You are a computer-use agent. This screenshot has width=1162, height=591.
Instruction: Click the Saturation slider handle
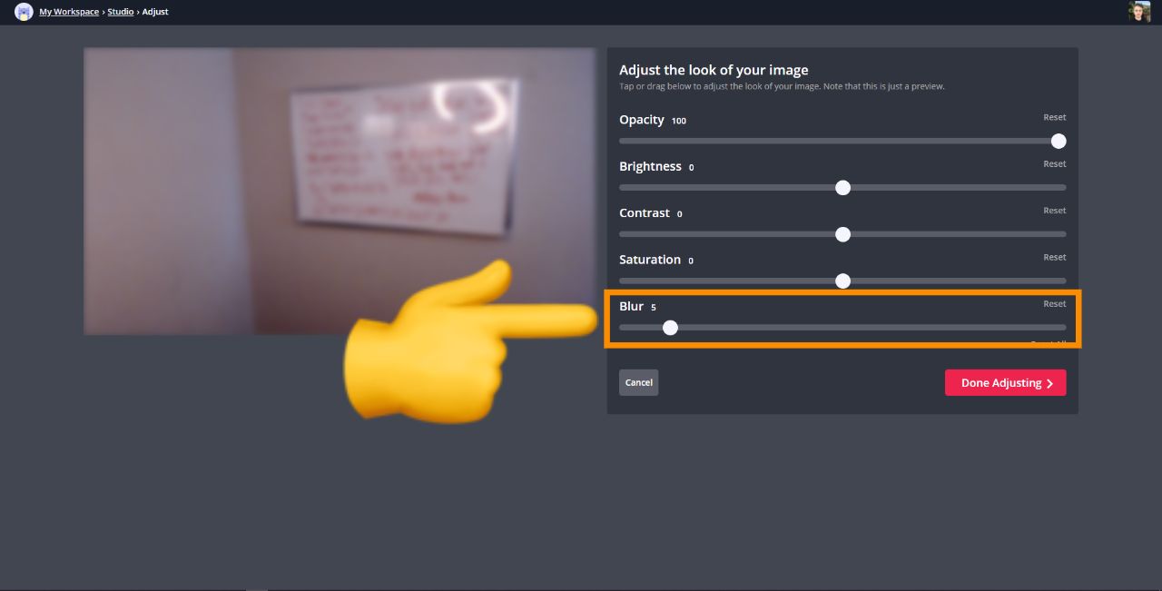click(x=842, y=281)
